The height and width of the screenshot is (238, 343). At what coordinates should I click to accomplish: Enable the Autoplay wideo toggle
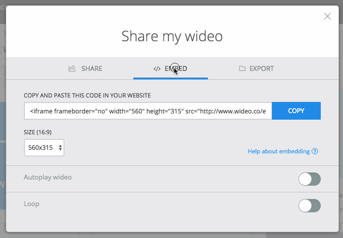coord(309,179)
